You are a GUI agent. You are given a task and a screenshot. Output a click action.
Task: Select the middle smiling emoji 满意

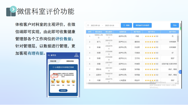click(x=63, y=81)
